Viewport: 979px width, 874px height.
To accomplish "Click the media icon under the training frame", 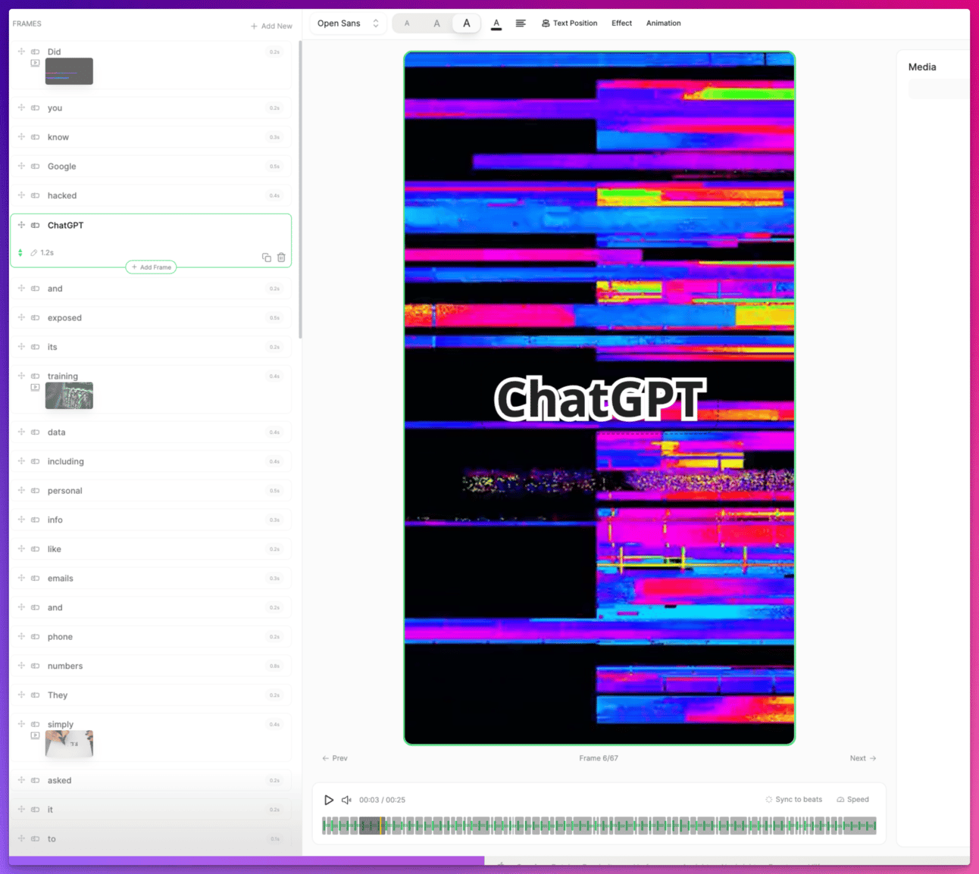I will [35, 387].
